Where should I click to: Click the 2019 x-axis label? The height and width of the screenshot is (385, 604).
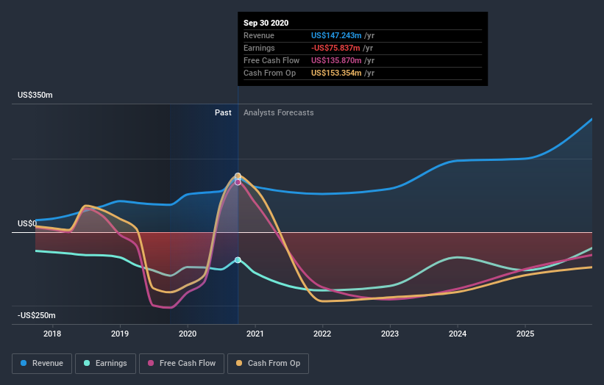(x=120, y=334)
